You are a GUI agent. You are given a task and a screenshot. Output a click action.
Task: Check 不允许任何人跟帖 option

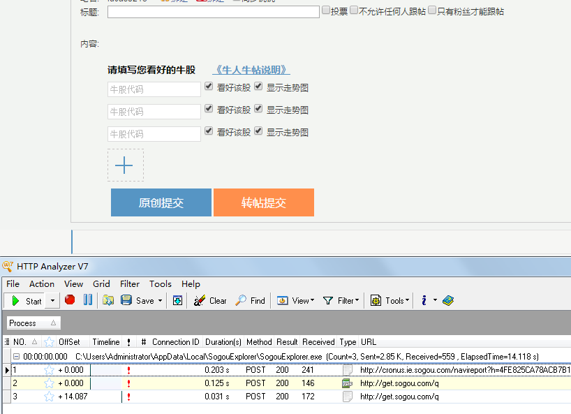pyautogui.click(x=354, y=10)
